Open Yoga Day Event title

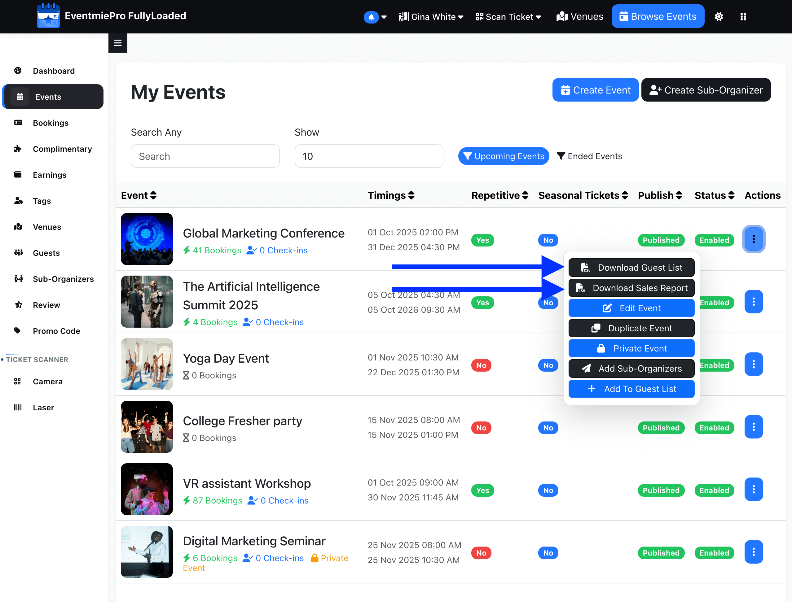(226, 358)
